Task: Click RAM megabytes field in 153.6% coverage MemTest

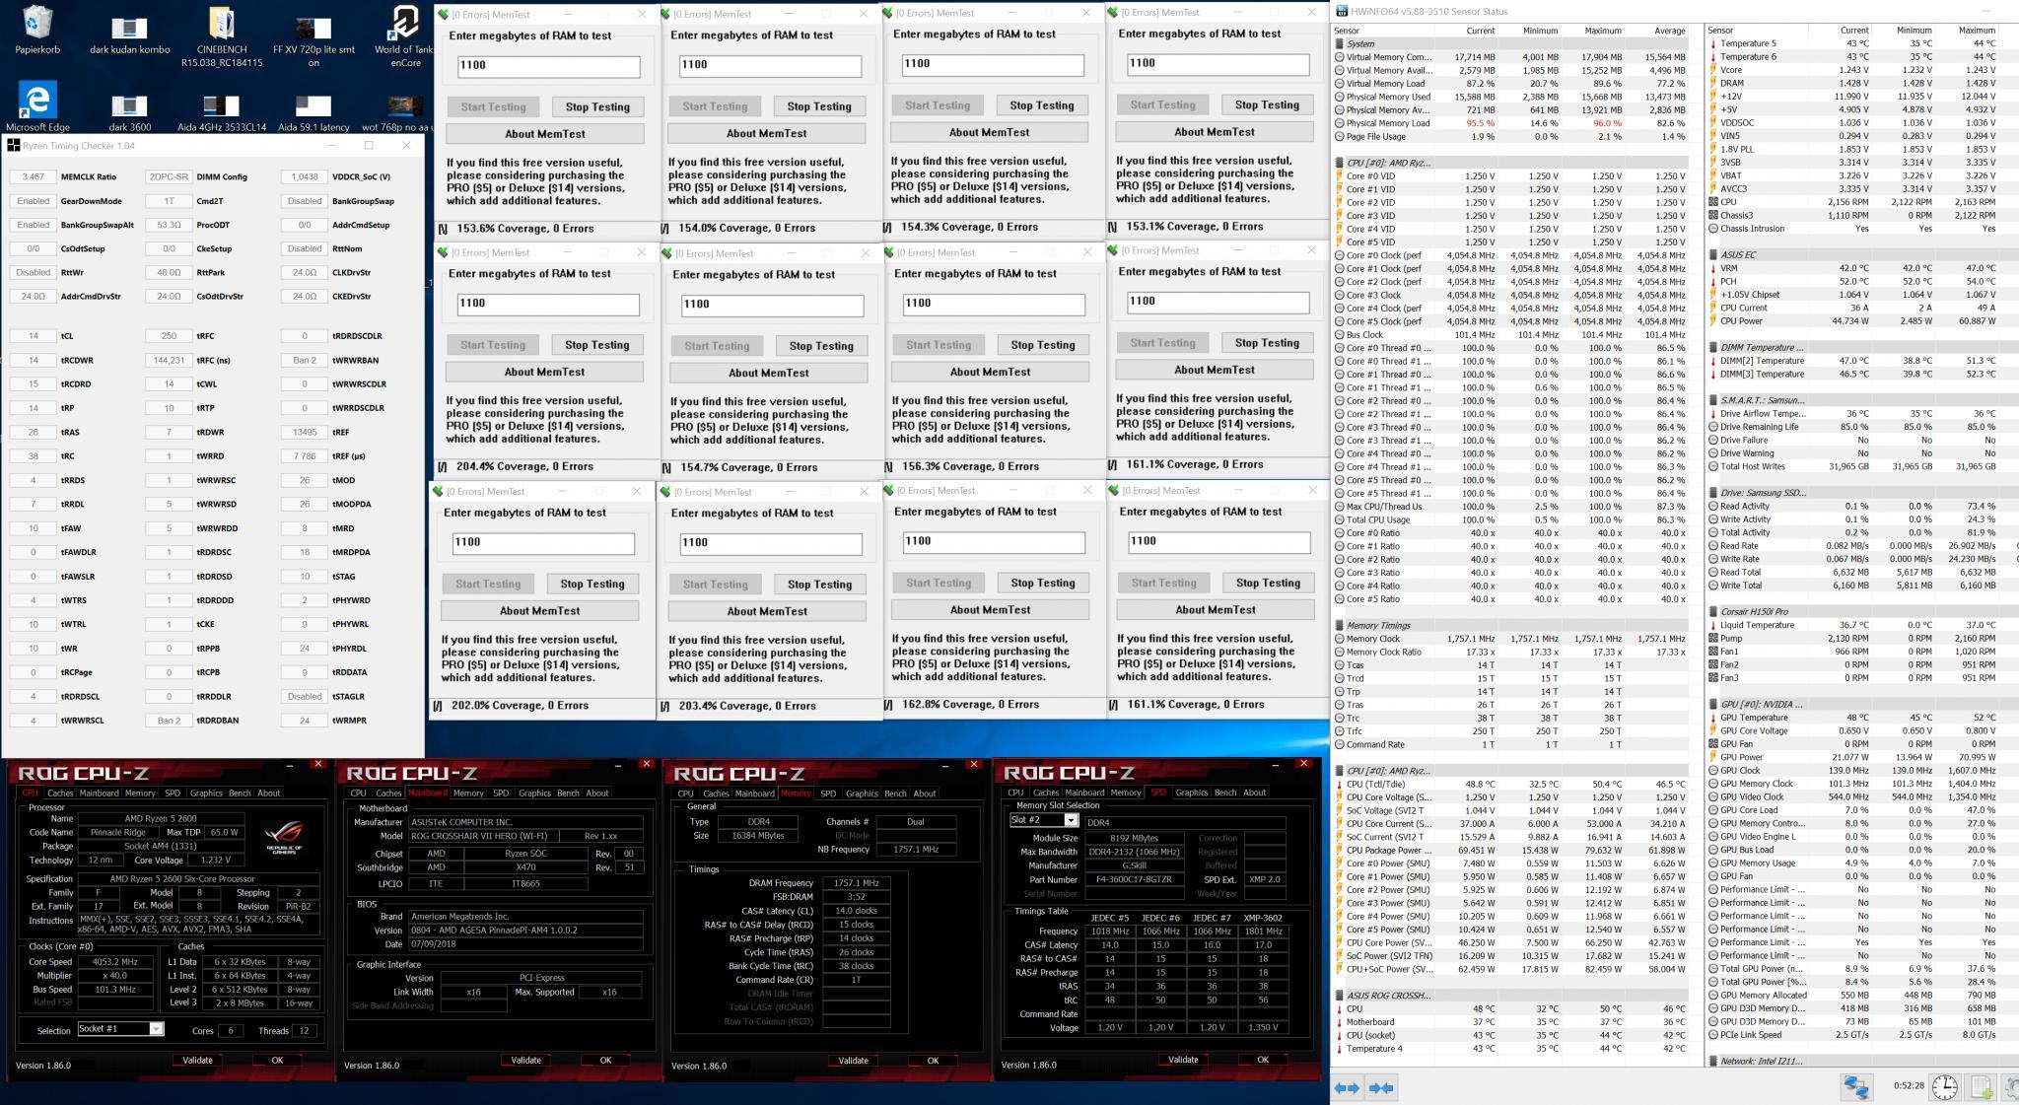Action: pyautogui.click(x=548, y=66)
